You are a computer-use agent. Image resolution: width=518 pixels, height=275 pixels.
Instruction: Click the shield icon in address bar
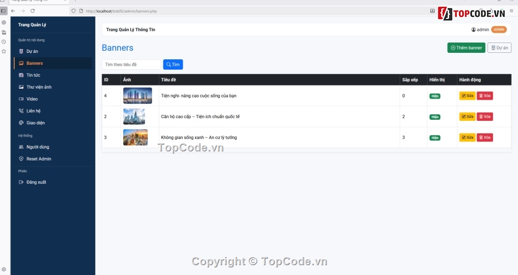pos(74,11)
